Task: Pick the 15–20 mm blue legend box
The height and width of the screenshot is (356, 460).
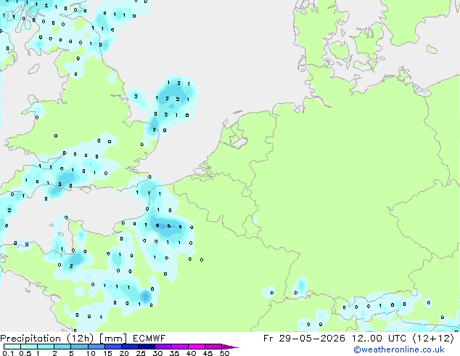Action: click(x=112, y=347)
